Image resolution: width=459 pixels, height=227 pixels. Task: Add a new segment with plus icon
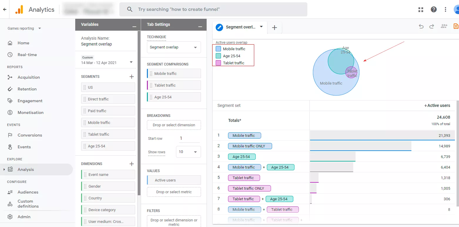click(132, 77)
